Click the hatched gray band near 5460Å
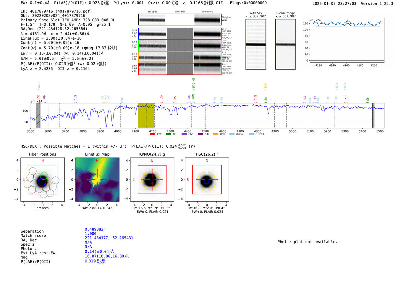The image size is (414, 282). coord(373,116)
